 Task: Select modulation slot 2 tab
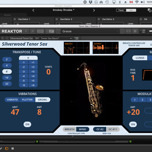tap(142, 100)
